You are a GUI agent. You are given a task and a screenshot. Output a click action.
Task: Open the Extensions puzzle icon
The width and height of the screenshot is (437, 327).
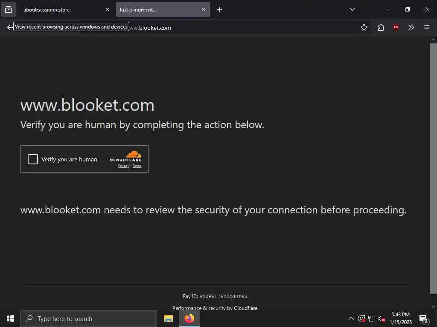381,27
